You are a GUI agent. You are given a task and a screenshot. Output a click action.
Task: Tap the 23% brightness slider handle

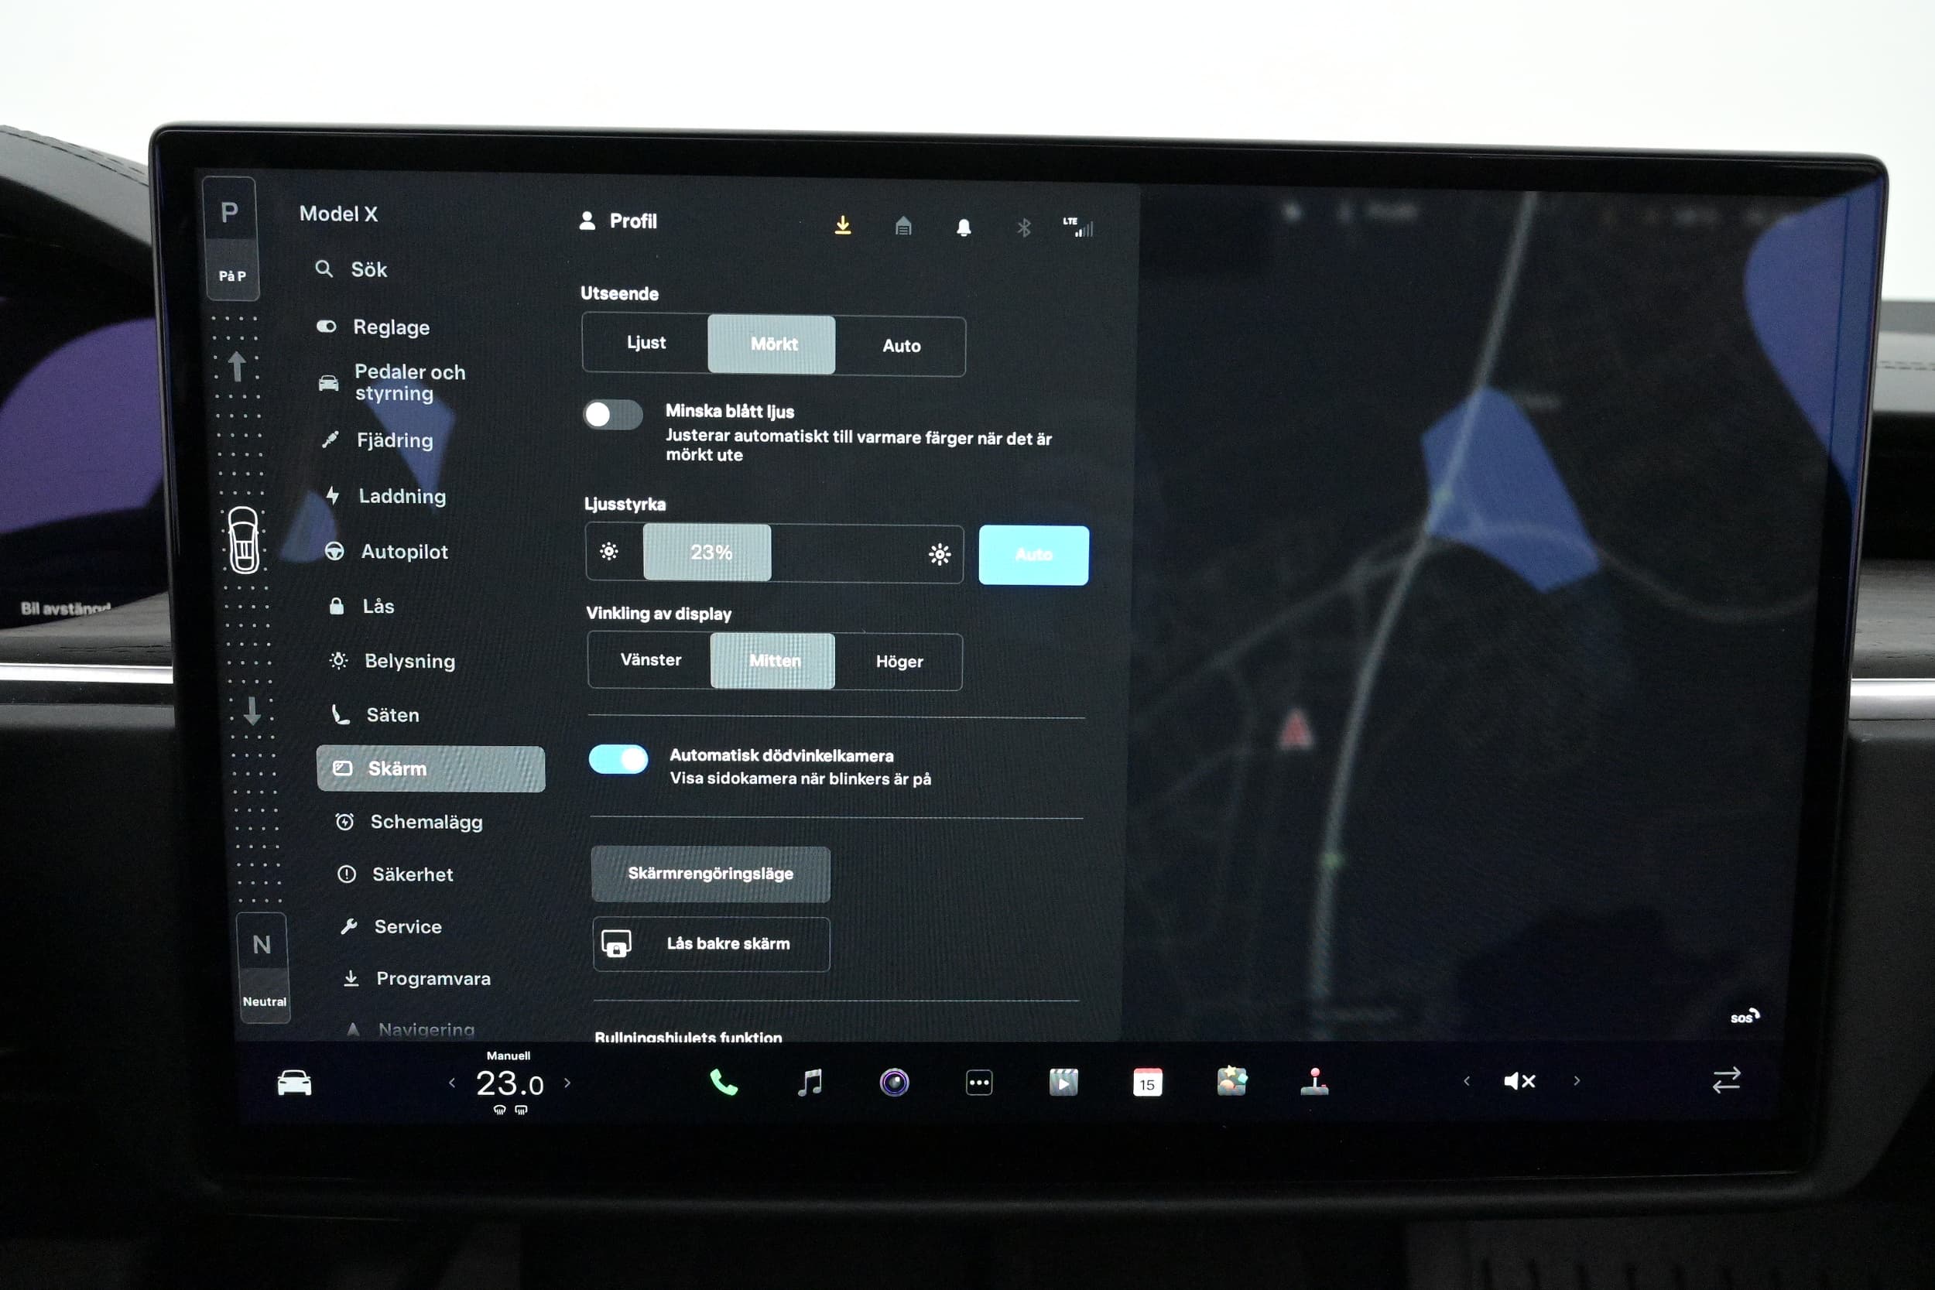[x=707, y=552]
